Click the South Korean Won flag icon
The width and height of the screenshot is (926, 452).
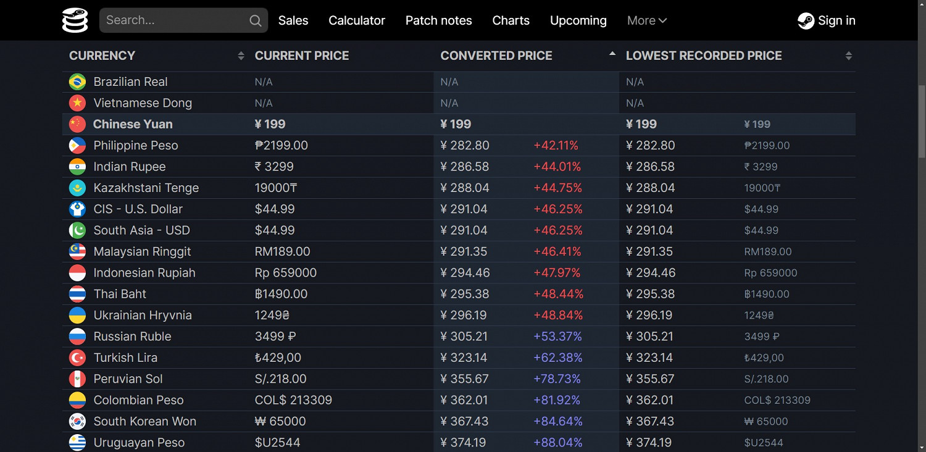click(77, 422)
